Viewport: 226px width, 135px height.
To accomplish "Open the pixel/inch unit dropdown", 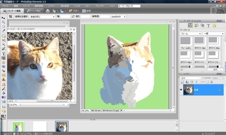I will (x=118, y=17).
